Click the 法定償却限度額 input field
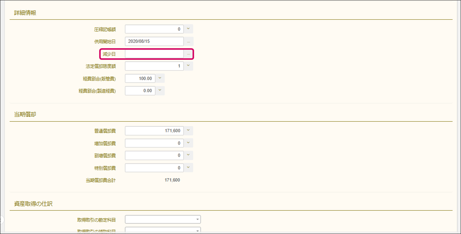Screen dimensions: 461x234 pos(154,66)
